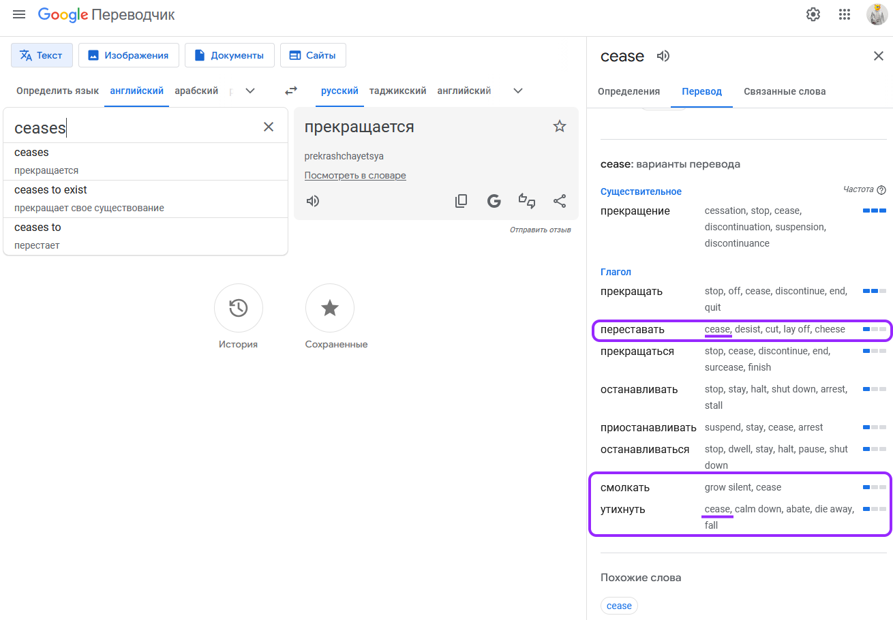Click the 'cessation' synonym
Image resolution: width=893 pixels, height=620 pixels.
tap(725, 211)
